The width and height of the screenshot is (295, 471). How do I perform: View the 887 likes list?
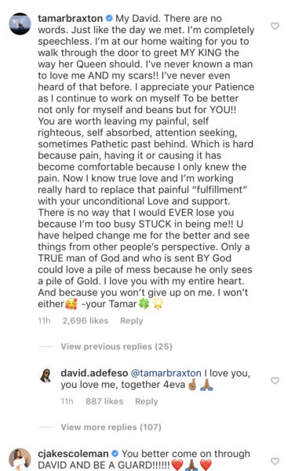point(104,401)
